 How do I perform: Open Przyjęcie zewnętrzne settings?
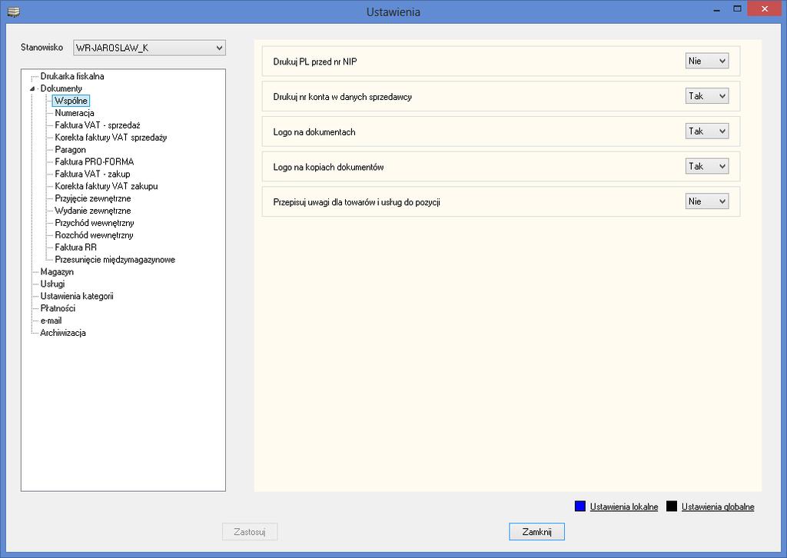pos(93,198)
